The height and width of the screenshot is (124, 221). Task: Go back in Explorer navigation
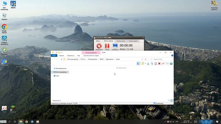[53, 59]
